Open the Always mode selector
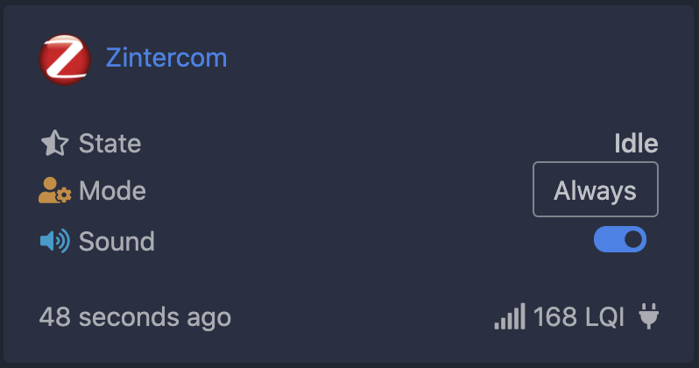 (596, 189)
